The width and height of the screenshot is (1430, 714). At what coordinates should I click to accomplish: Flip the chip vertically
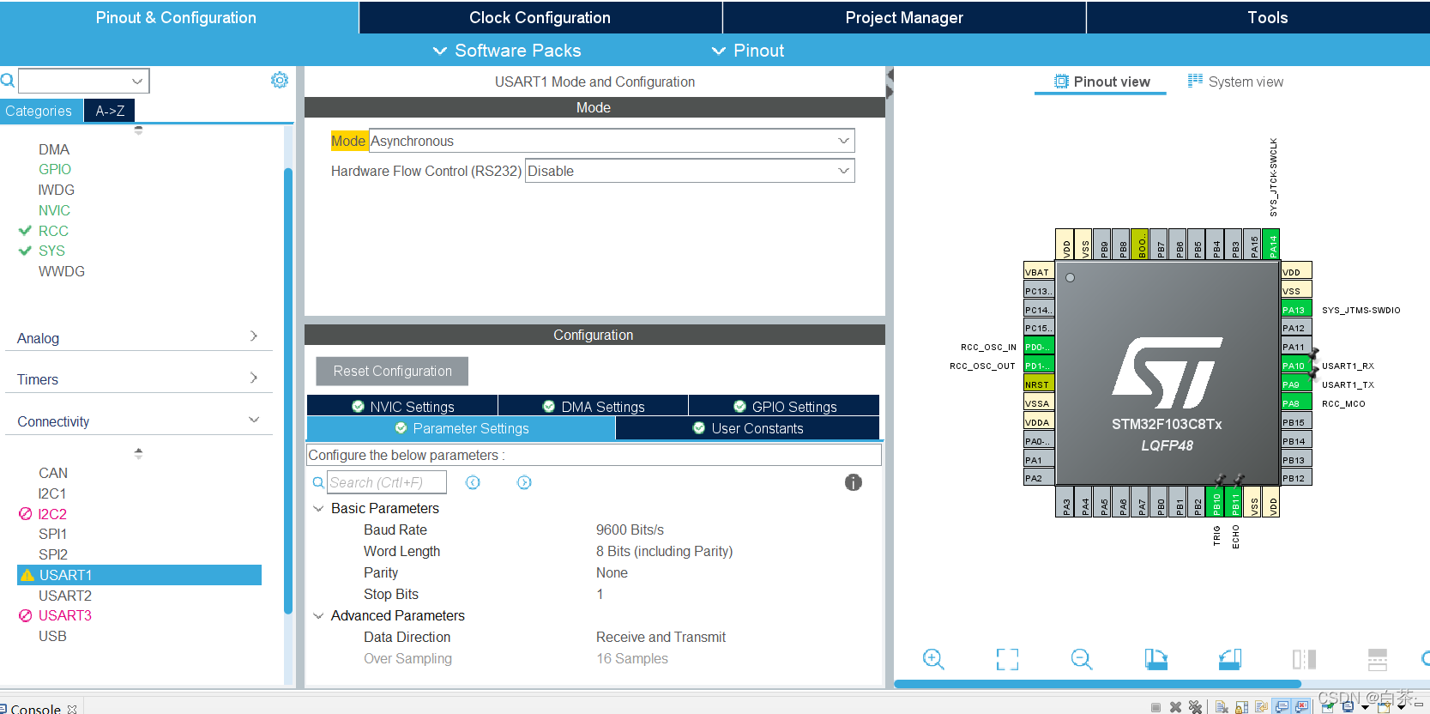point(1378,659)
